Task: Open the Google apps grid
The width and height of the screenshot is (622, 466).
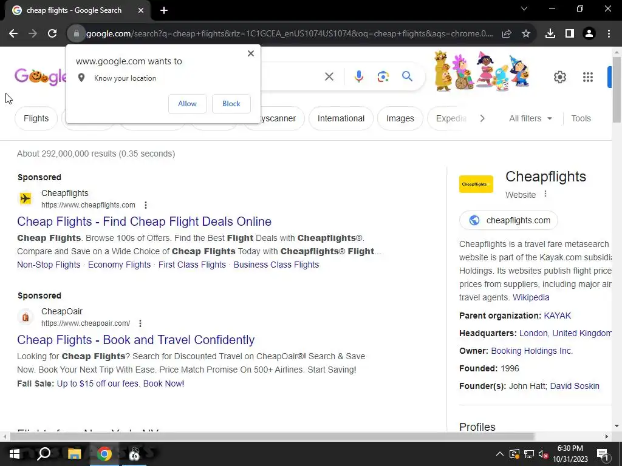Action: point(588,77)
